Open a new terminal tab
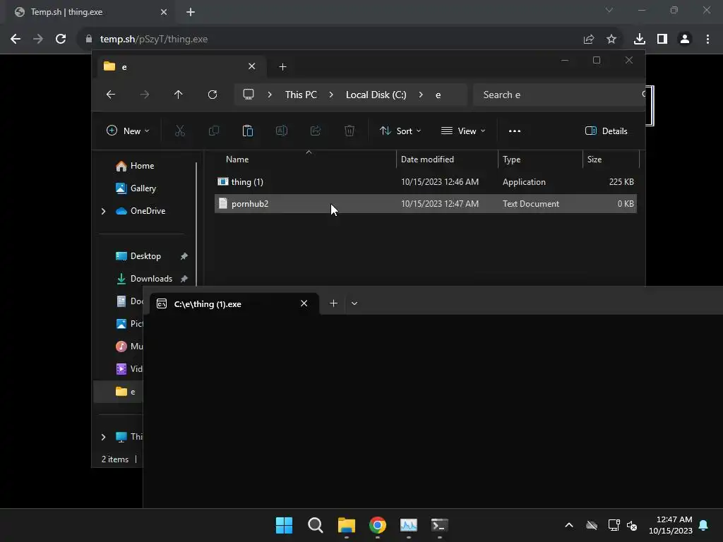This screenshot has width=723, height=542. pos(334,303)
